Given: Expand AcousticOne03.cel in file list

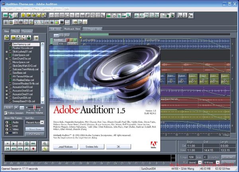Looking at the screenshot, I should tap(6, 87).
